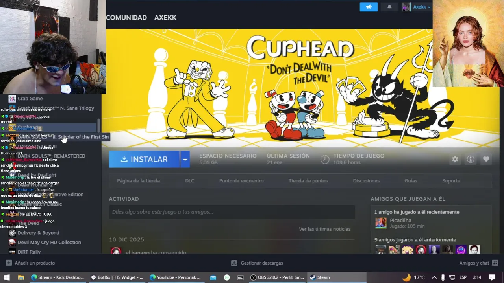Select Crash Bandicoot N. Sane Trilogy
This screenshot has height=283, width=504.
point(56,108)
